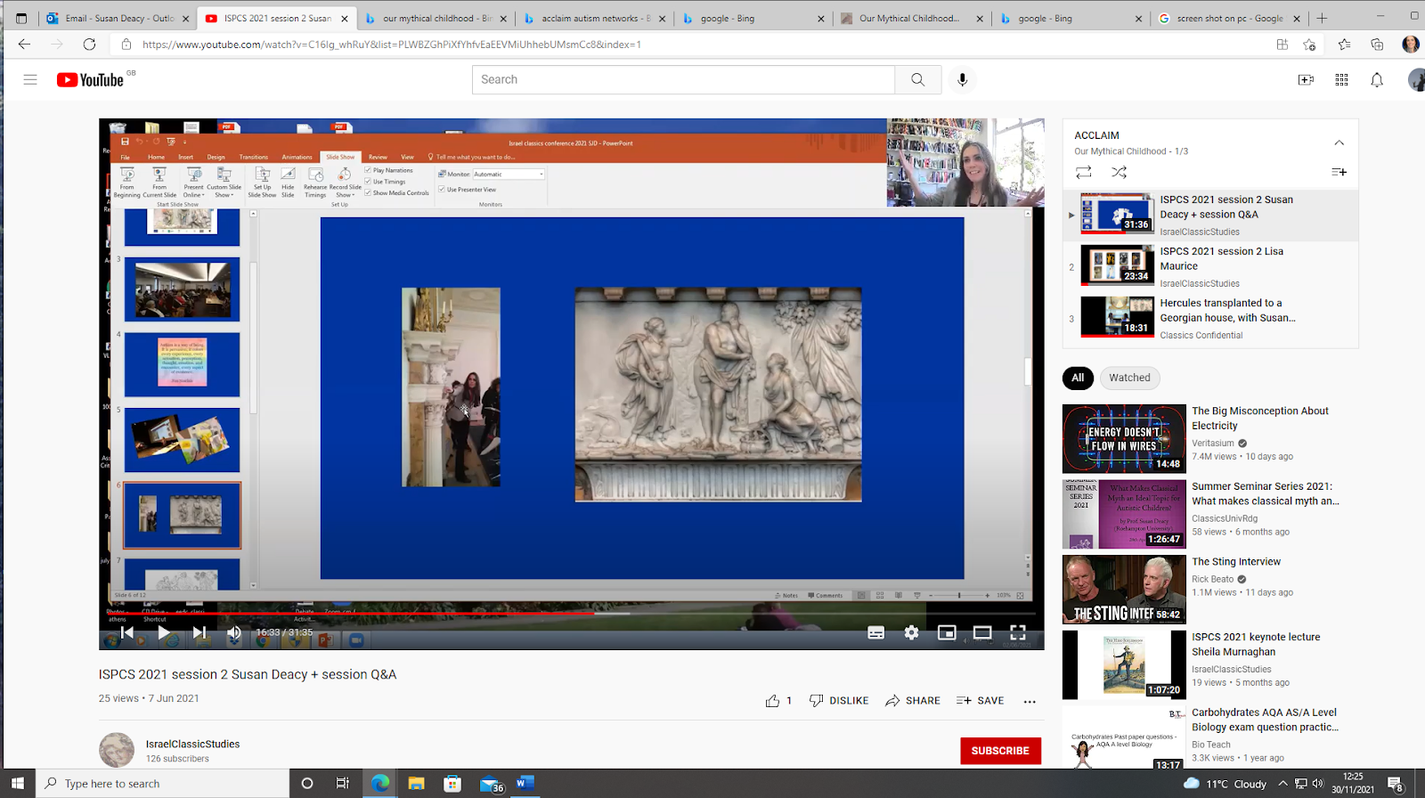This screenshot has height=798, width=1425.
Task: Toggle shuffle playlist
Action: (x=1120, y=172)
